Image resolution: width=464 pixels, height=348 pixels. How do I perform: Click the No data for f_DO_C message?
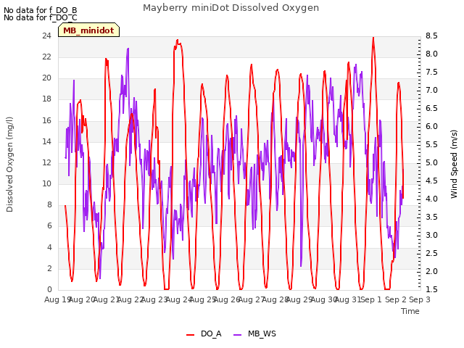click(41, 17)
